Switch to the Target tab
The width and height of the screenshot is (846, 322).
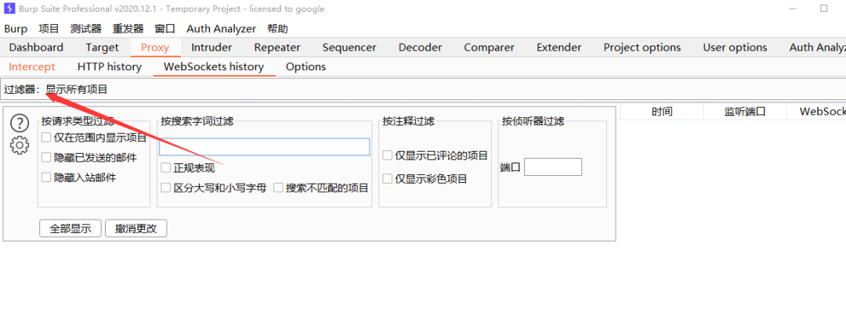(x=102, y=48)
